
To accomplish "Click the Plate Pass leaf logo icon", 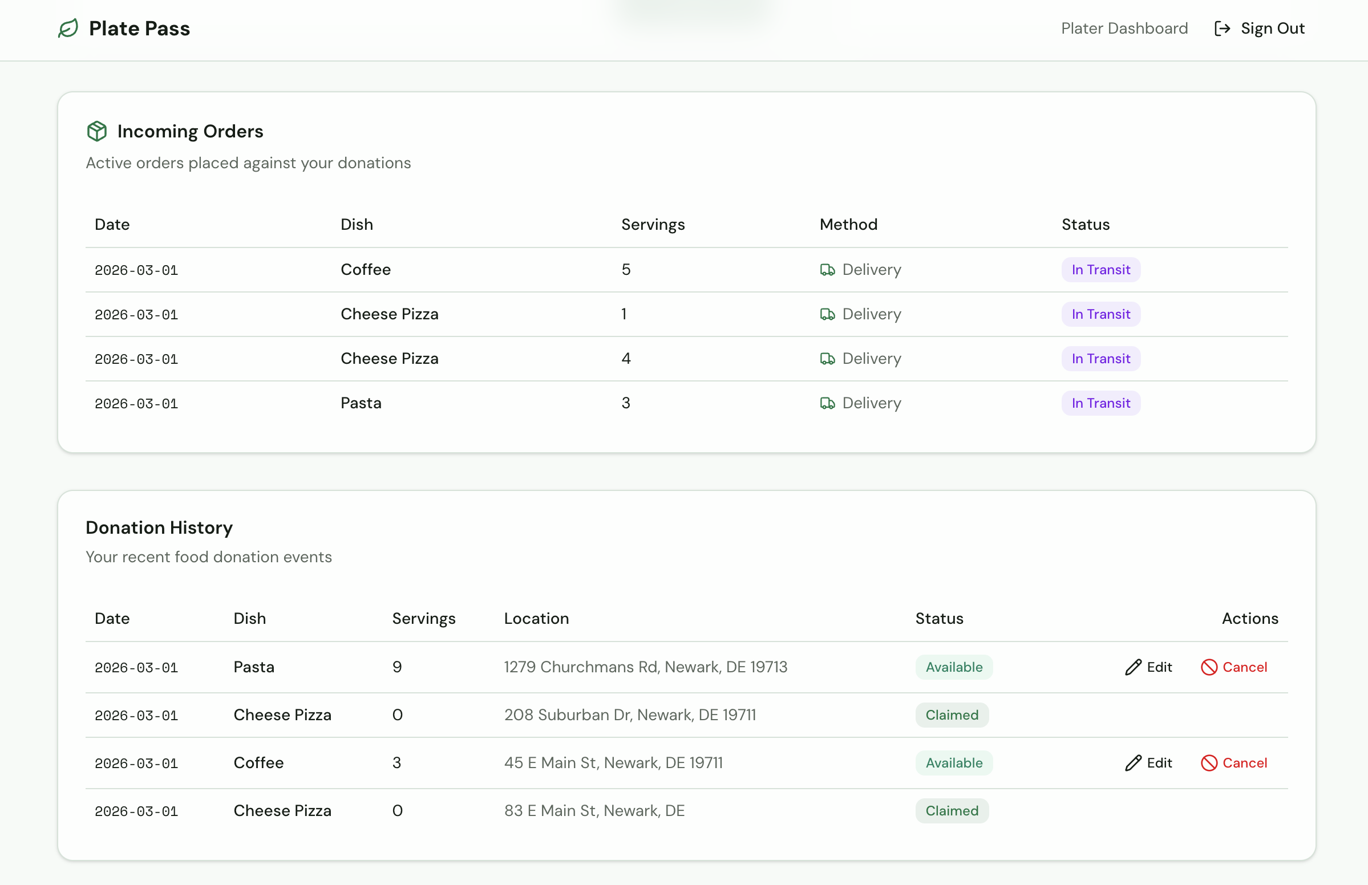I will [68, 28].
